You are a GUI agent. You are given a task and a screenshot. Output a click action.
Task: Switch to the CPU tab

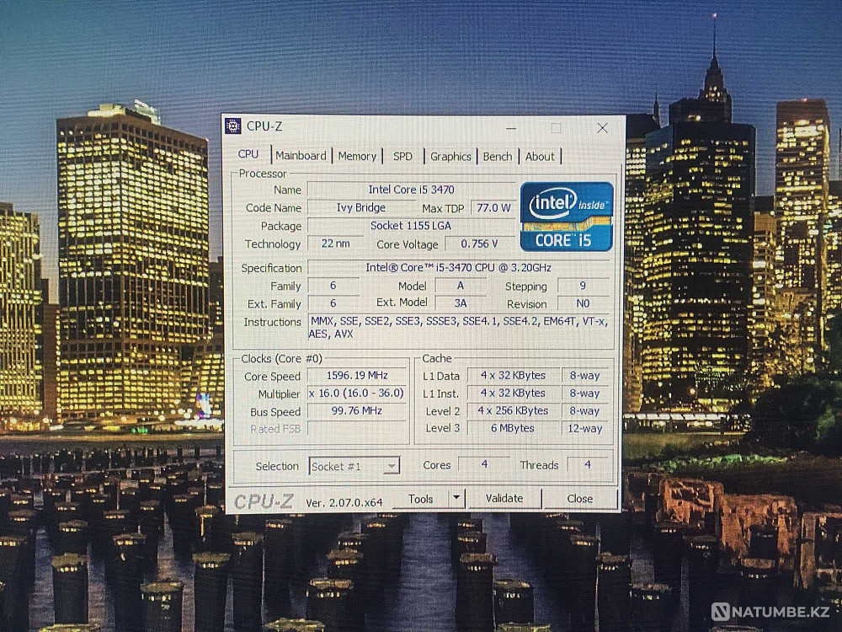point(248,154)
